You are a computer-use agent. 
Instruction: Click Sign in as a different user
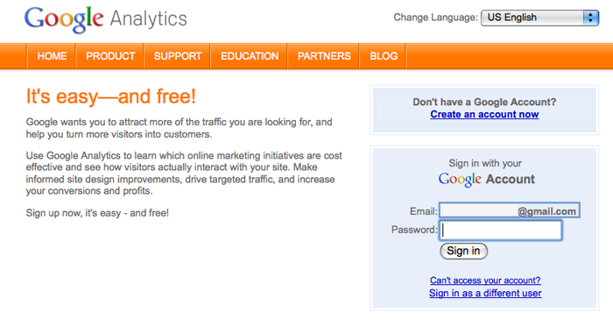tap(485, 294)
